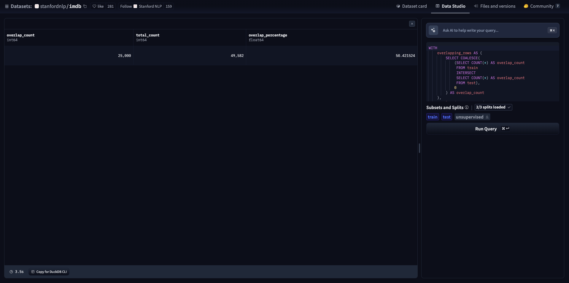
Task: Open the Dataset card tab
Action: pos(411,6)
